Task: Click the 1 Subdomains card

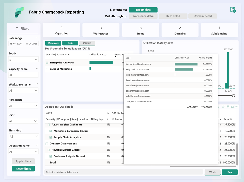Action: (219, 30)
